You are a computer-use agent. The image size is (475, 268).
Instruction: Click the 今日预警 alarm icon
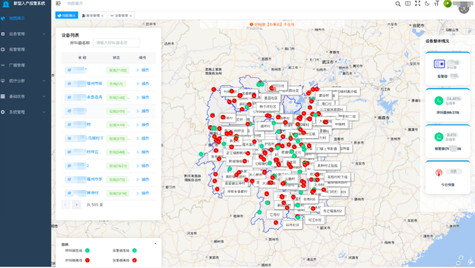(x=438, y=172)
